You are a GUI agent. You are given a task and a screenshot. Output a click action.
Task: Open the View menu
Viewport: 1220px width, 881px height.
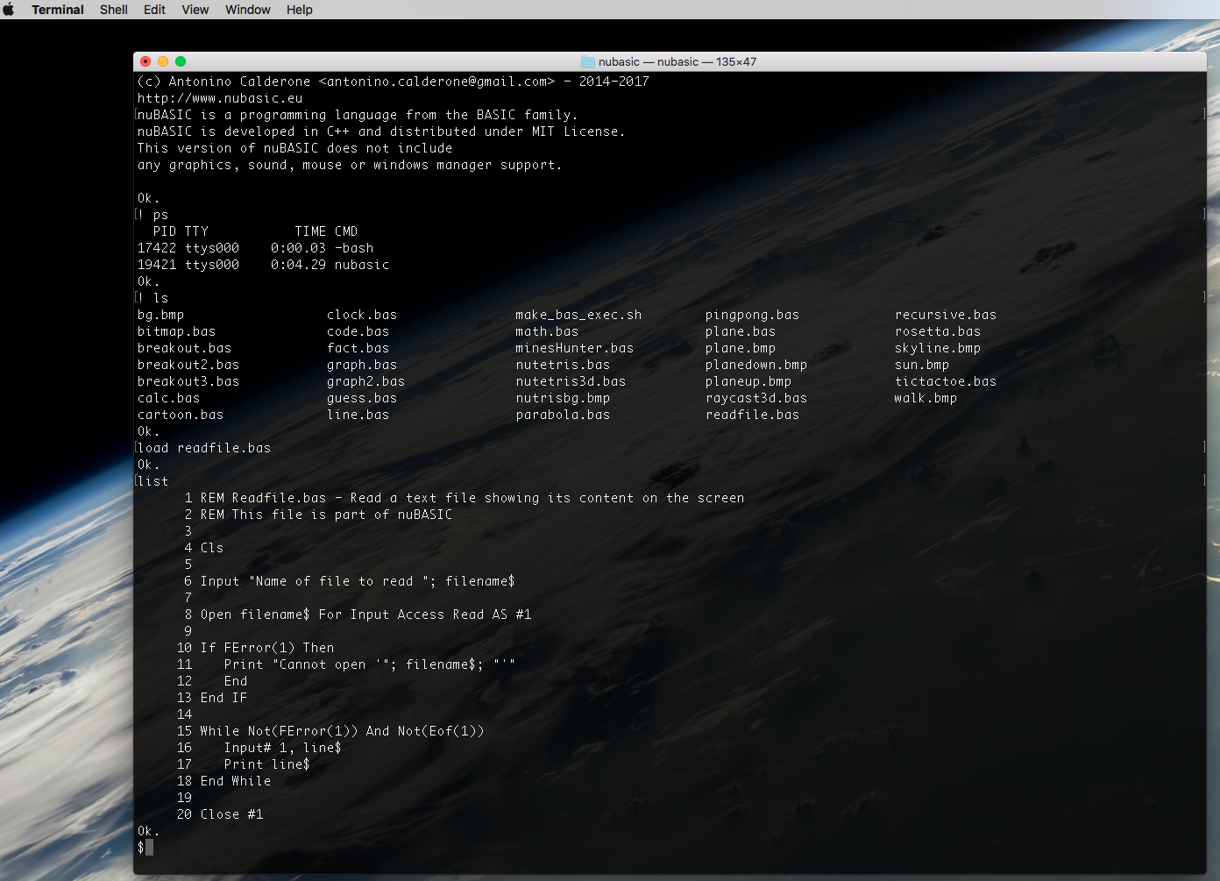click(x=195, y=10)
